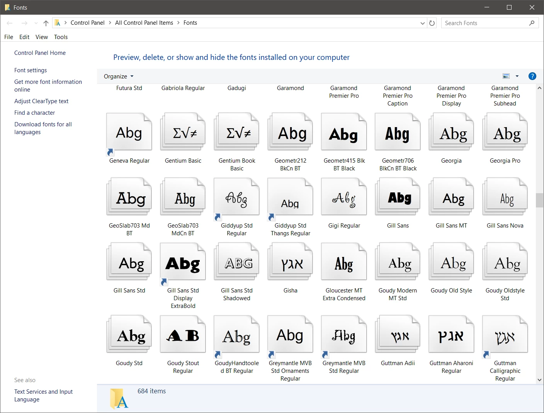This screenshot has width=544, height=413.
Task: Select the Geometr415 Blk BT Black icon
Action: click(x=344, y=132)
